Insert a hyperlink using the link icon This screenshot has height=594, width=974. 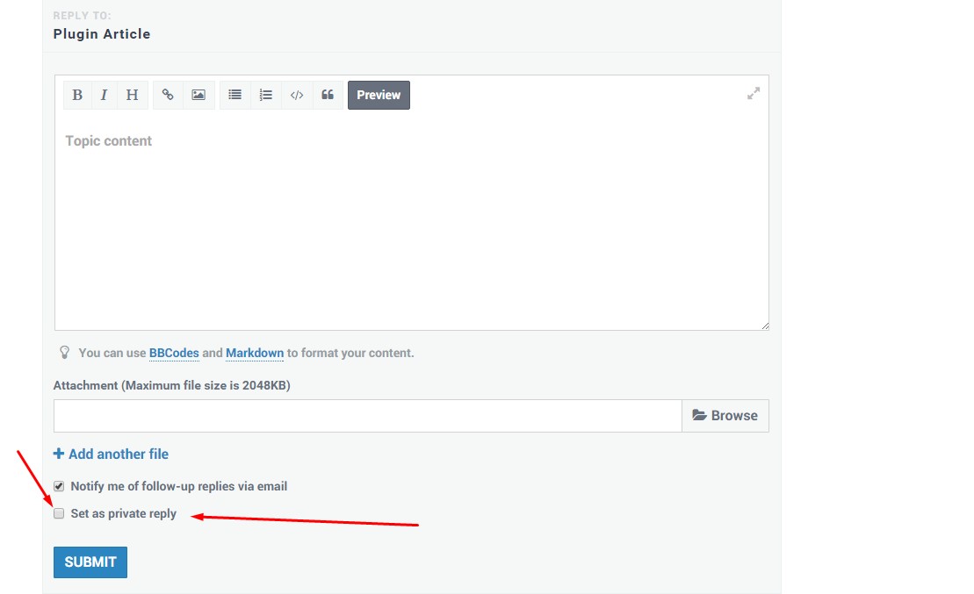[x=168, y=95]
